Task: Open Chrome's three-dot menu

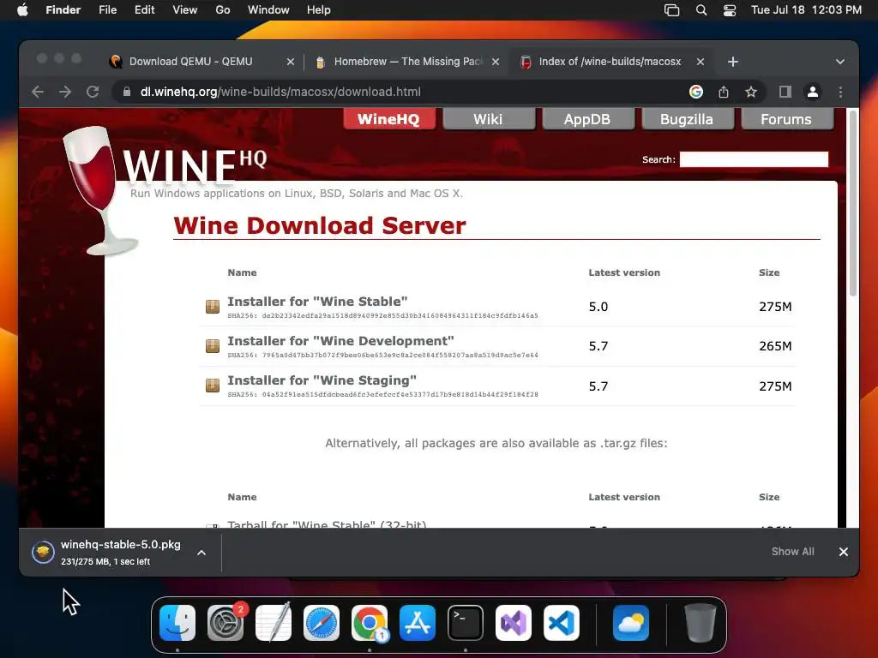Action: [x=840, y=92]
